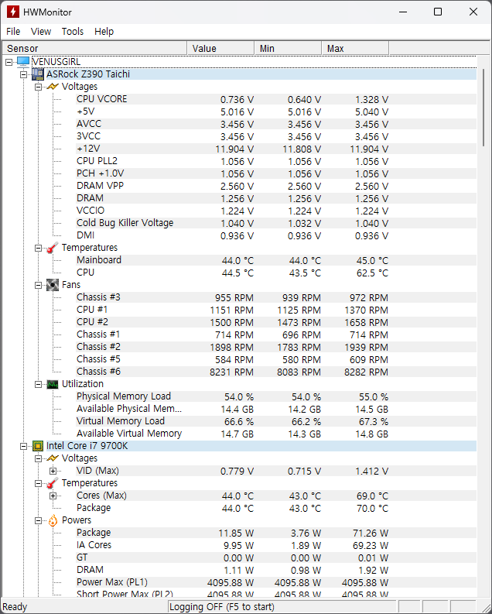Image resolution: width=492 pixels, height=614 pixels.
Task: Click the 8231 RPM Chassis #6 value
Action: click(231, 372)
